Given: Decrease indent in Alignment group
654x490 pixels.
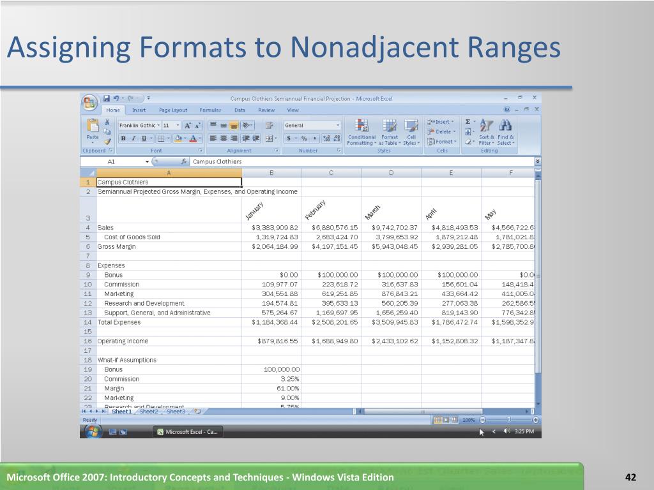Looking at the screenshot, I should [246, 138].
